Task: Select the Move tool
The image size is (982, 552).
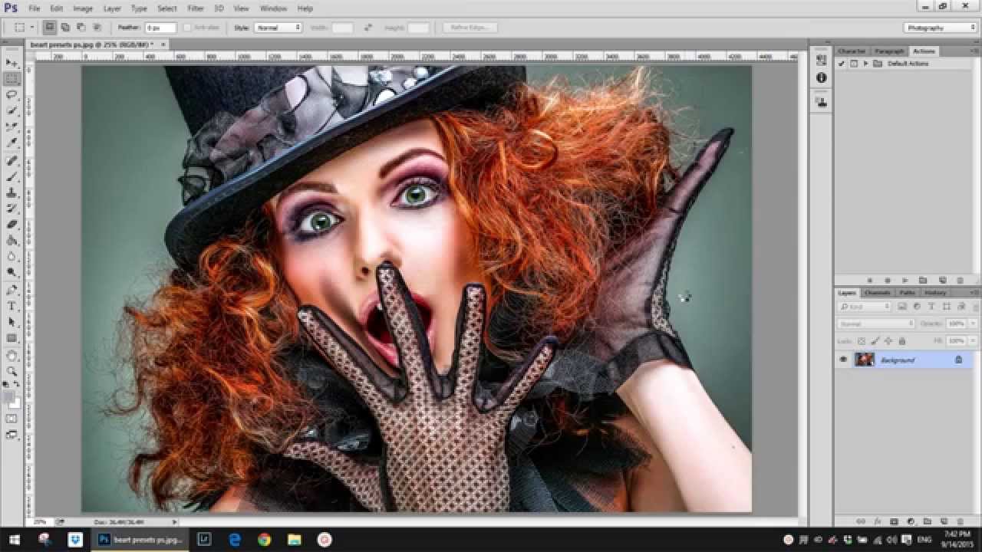Action: [x=12, y=62]
